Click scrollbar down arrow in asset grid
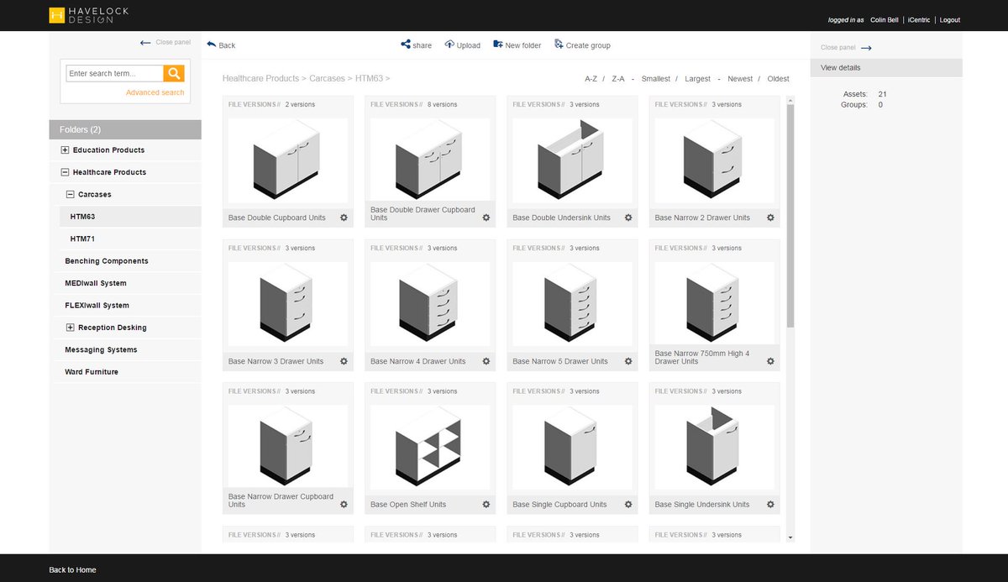This screenshot has height=582, width=1008. point(790,537)
